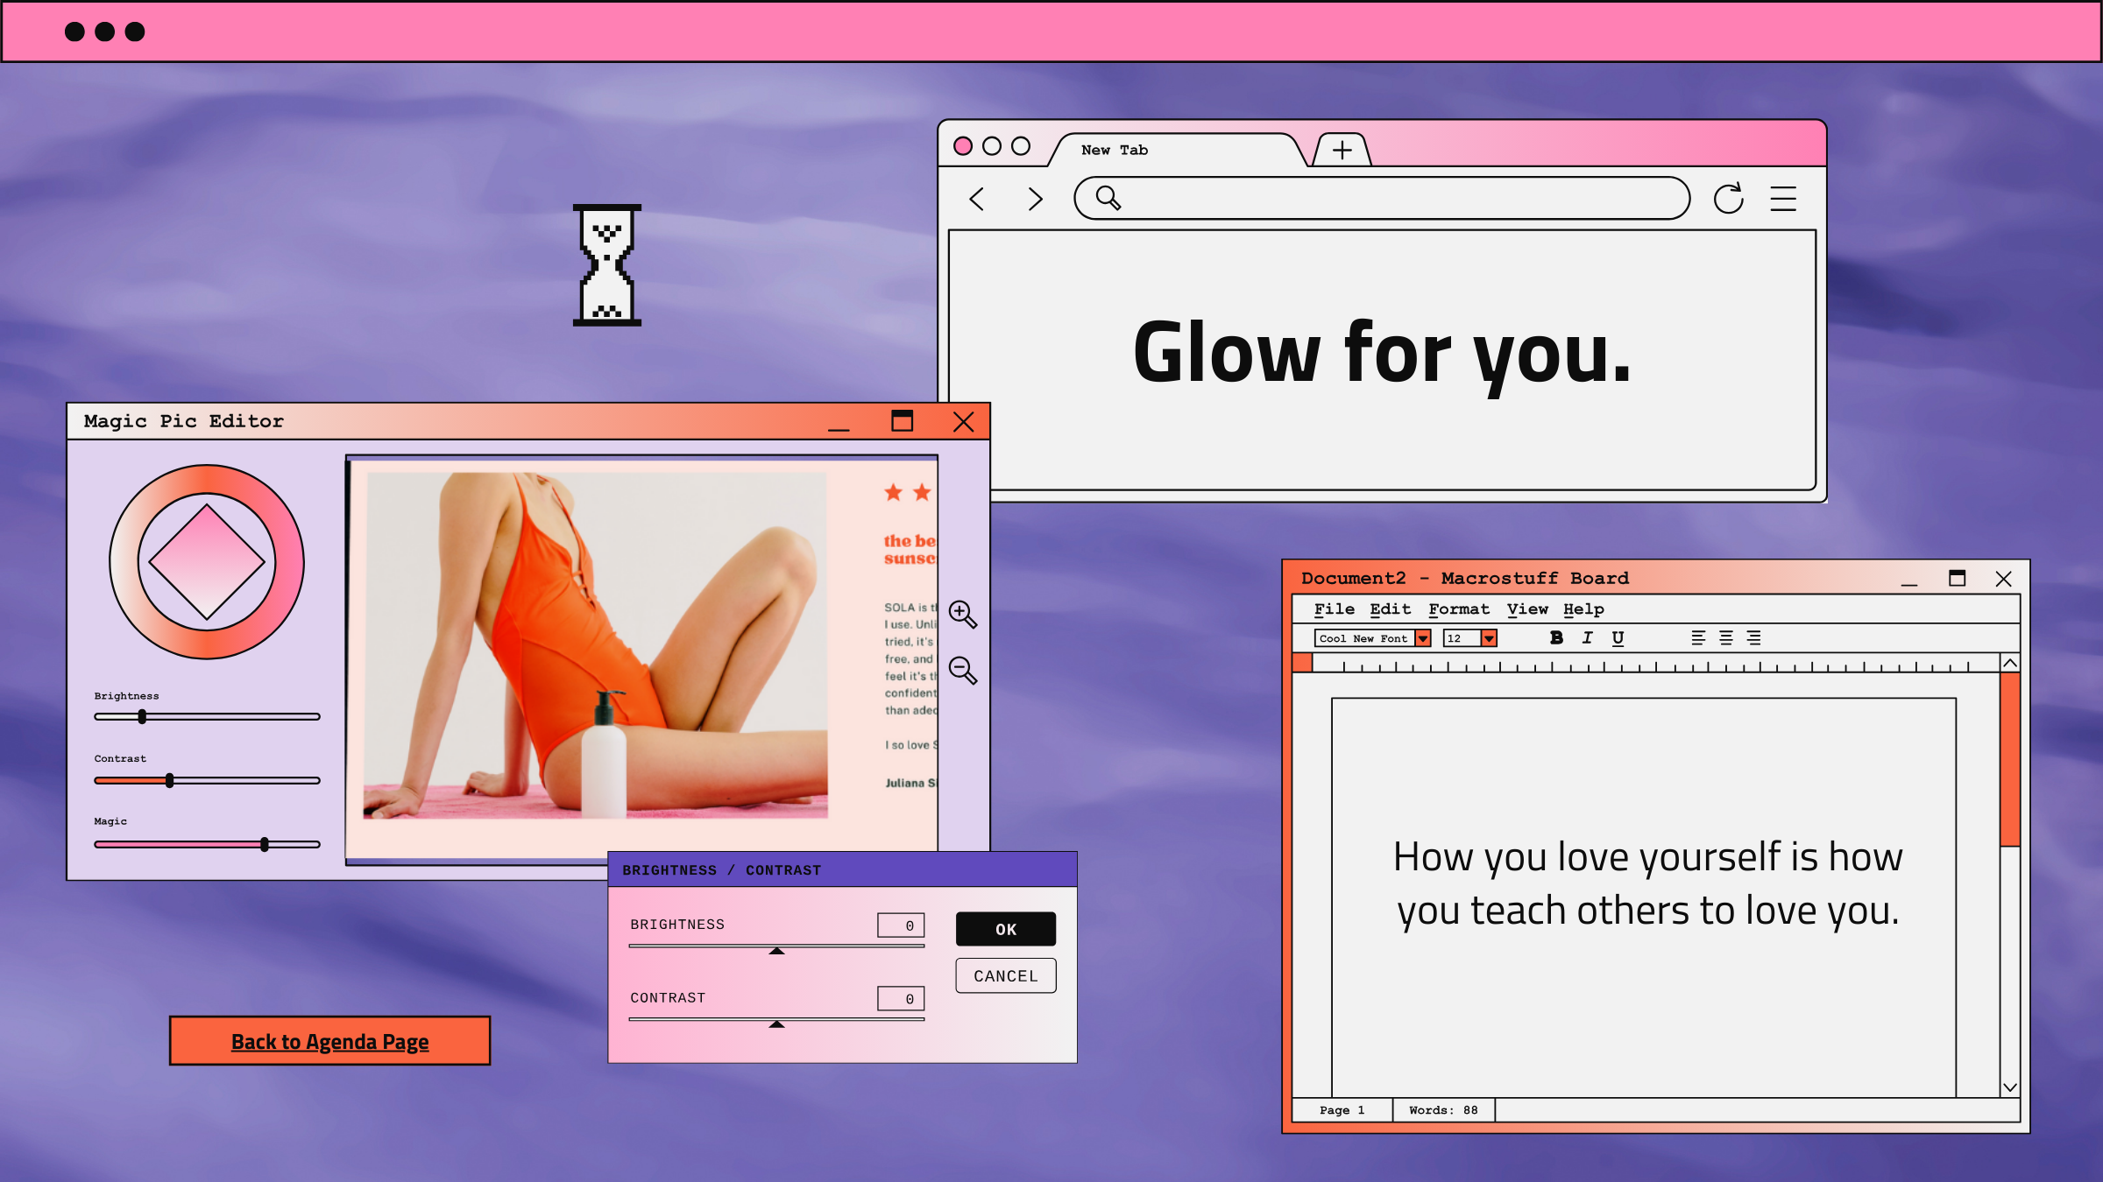Image resolution: width=2103 pixels, height=1182 pixels.
Task: Toggle italic formatting in Macrostuff Board
Action: (x=1587, y=638)
